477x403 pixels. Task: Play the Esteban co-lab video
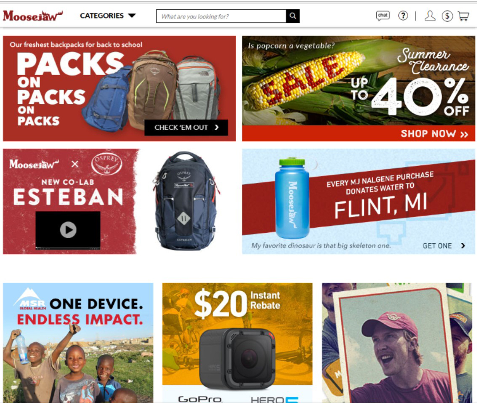68,230
